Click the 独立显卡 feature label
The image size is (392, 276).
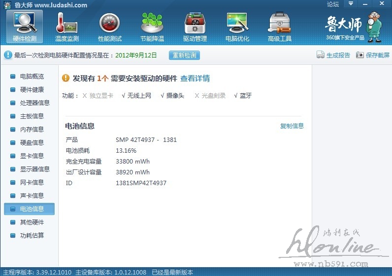pos(101,95)
